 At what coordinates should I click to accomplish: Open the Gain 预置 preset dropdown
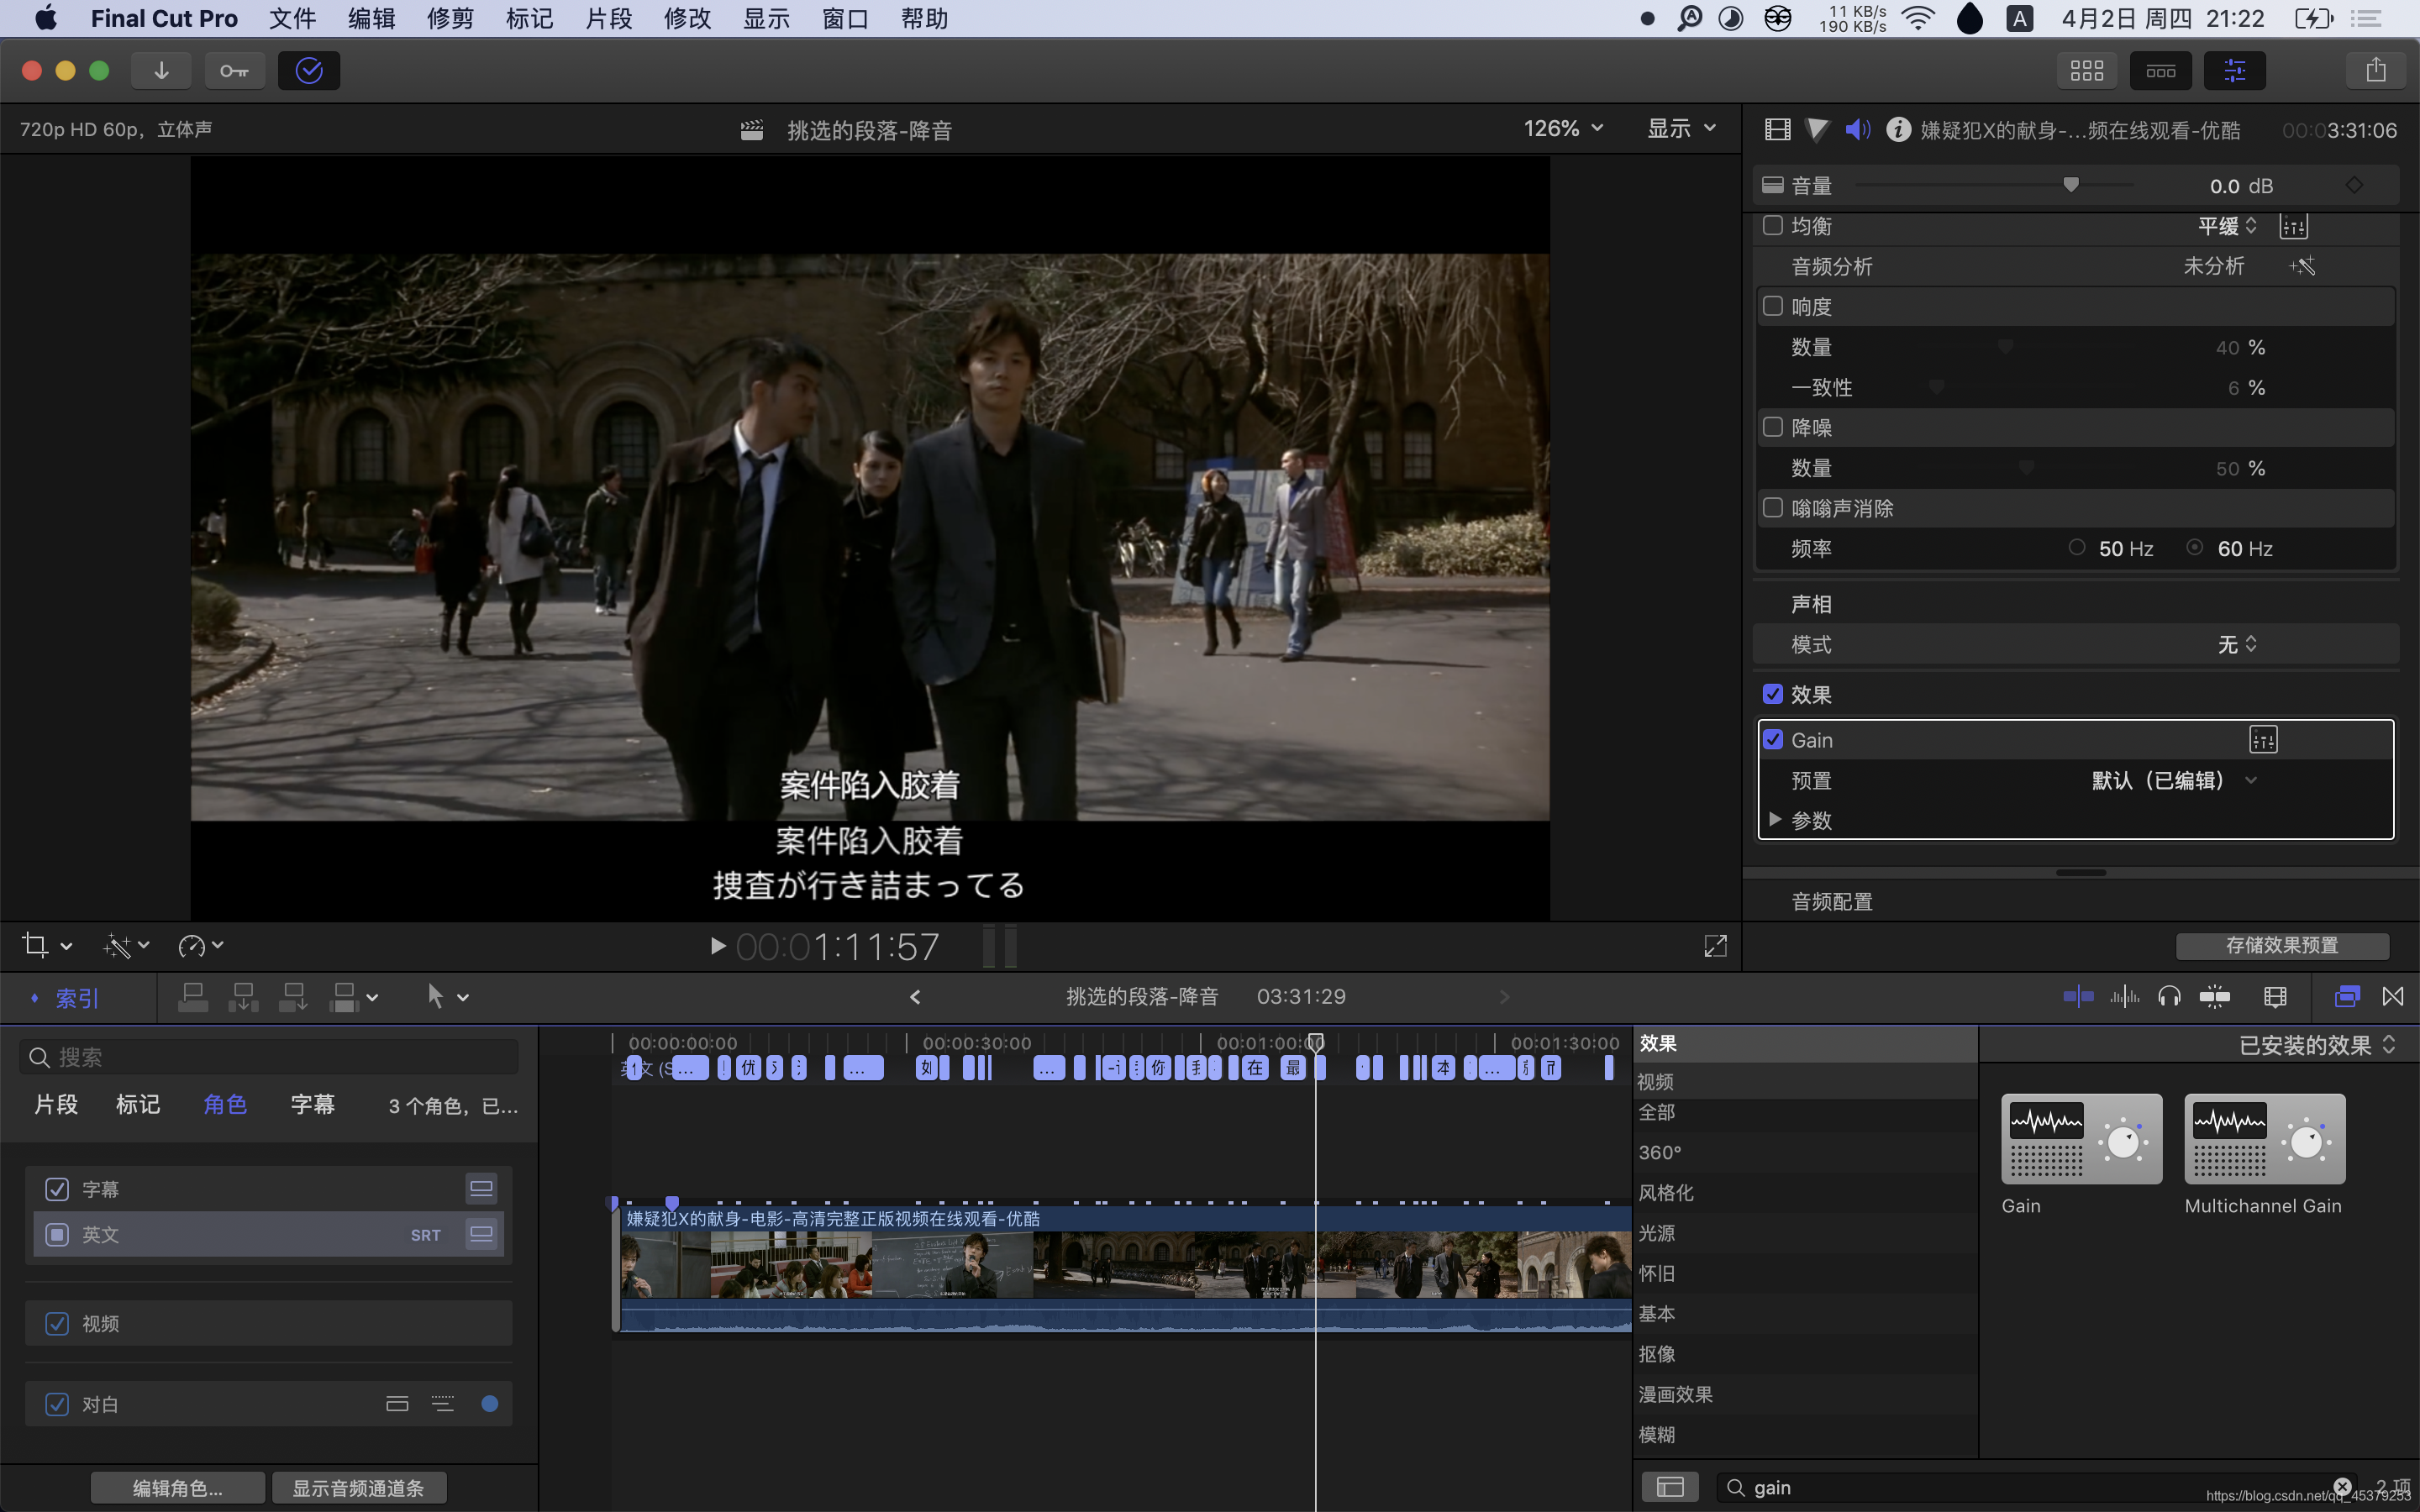pos(2174,781)
